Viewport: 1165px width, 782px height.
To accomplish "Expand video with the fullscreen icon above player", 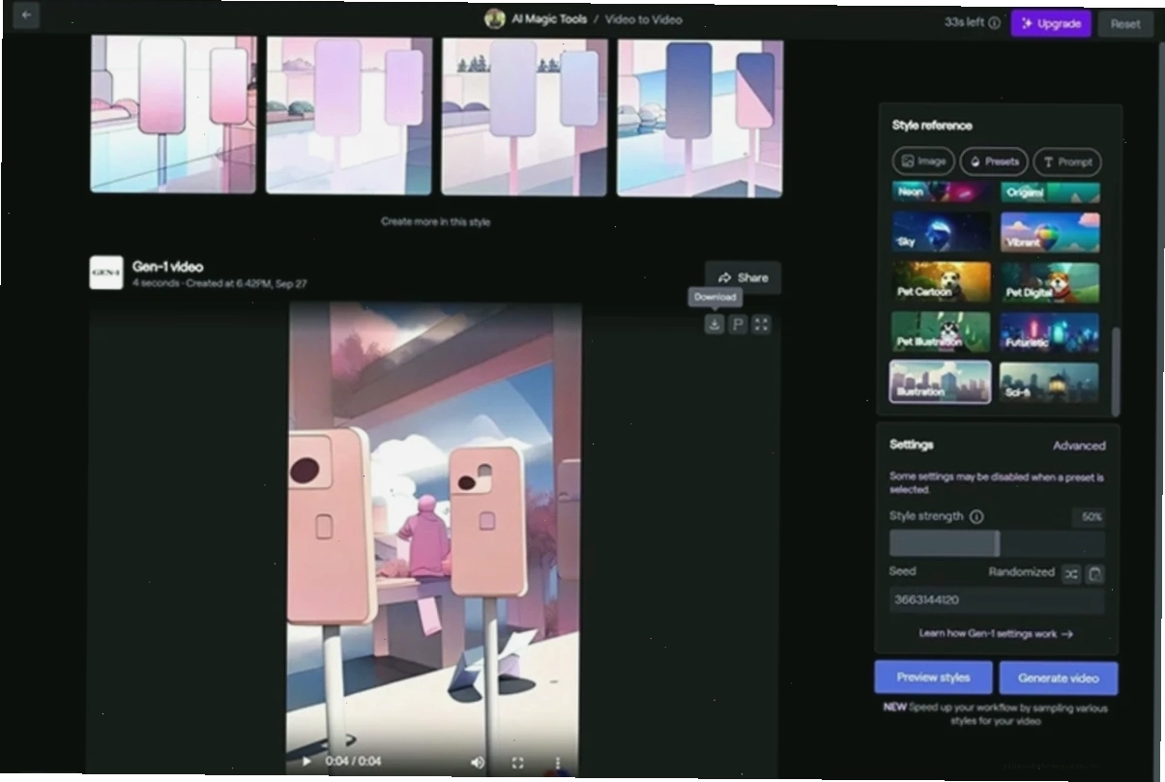I will [x=762, y=325].
